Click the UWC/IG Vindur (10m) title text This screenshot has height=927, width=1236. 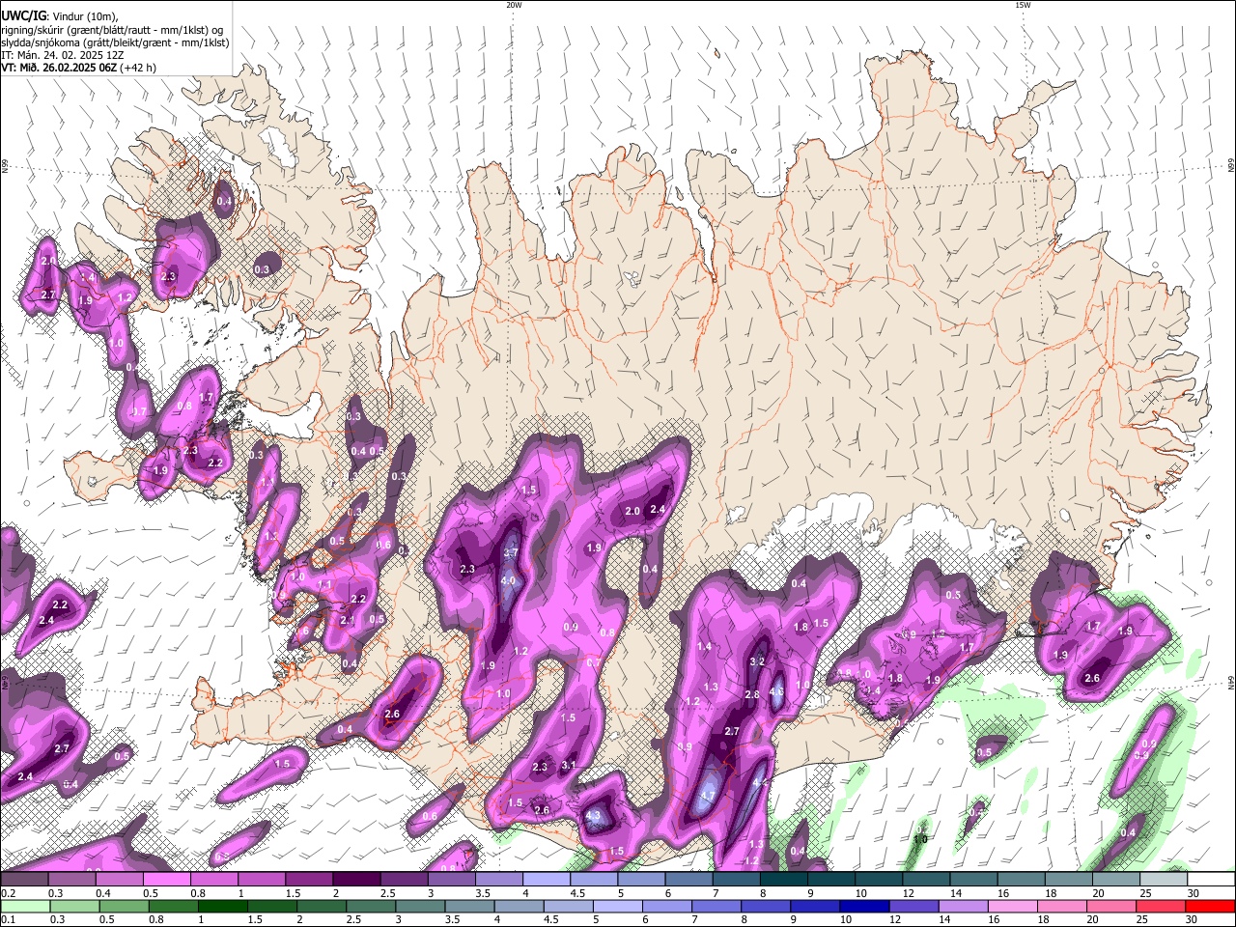click(59, 15)
